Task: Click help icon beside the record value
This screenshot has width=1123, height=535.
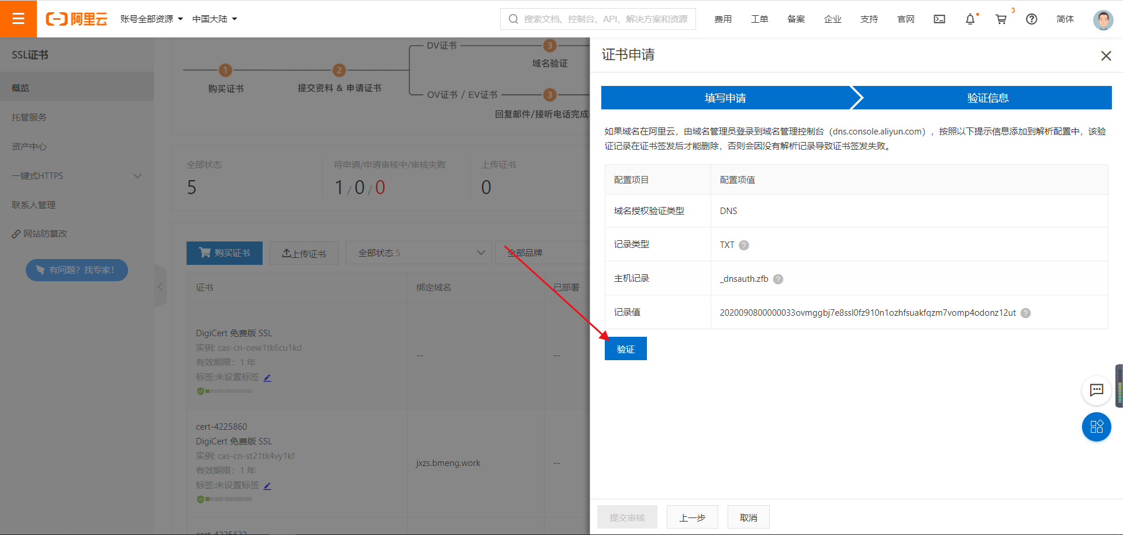Action: tap(1025, 313)
